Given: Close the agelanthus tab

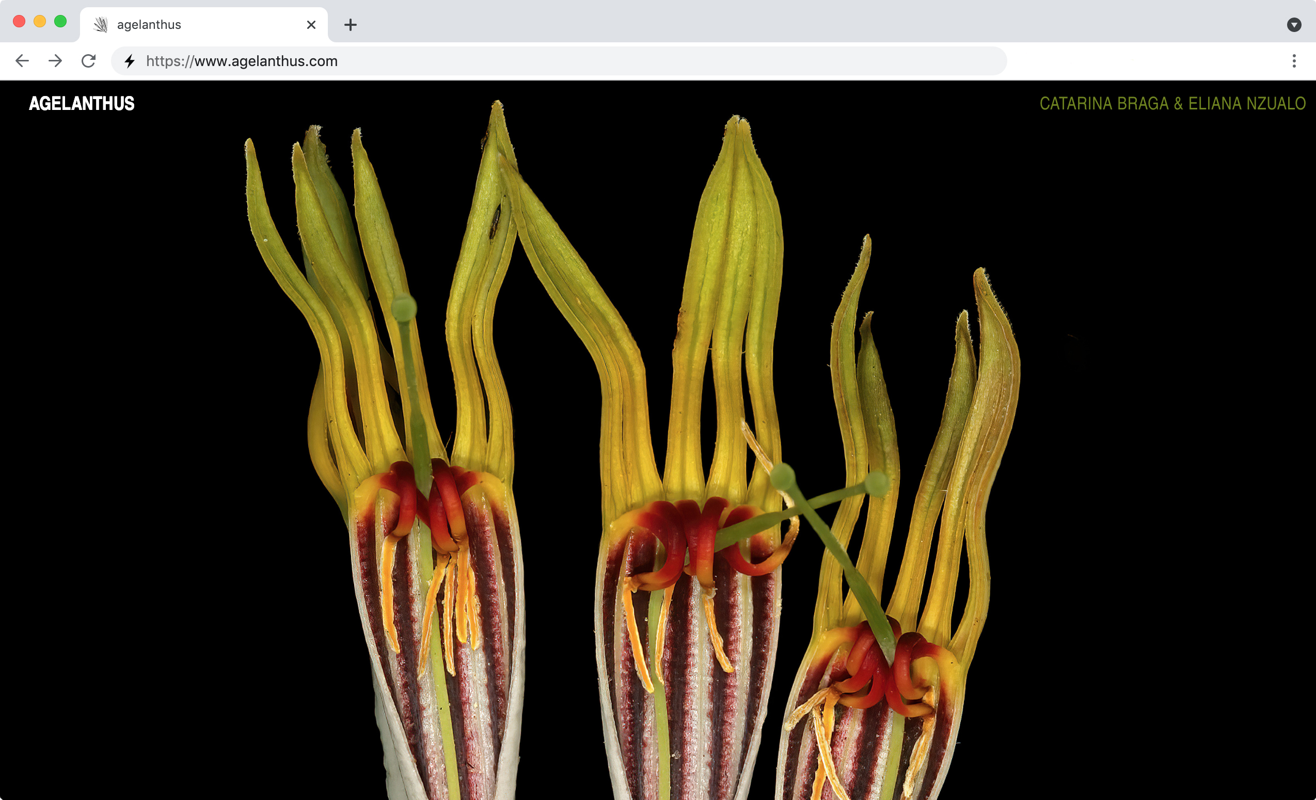Looking at the screenshot, I should (x=311, y=25).
